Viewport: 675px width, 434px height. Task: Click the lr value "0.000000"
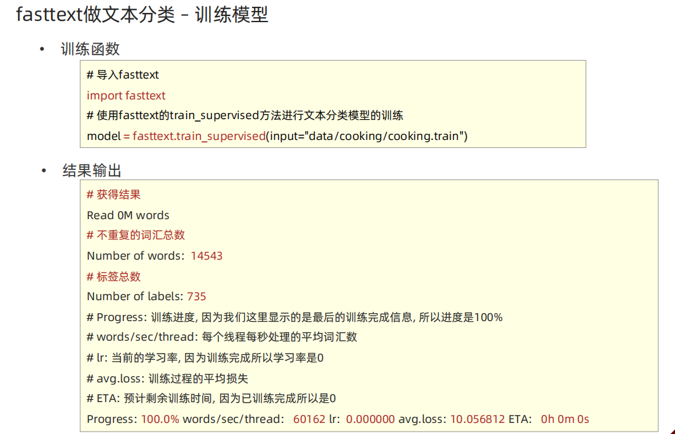pyautogui.click(x=370, y=419)
